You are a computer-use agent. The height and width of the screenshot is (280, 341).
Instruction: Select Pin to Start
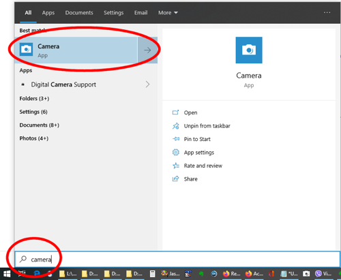pos(197,139)
